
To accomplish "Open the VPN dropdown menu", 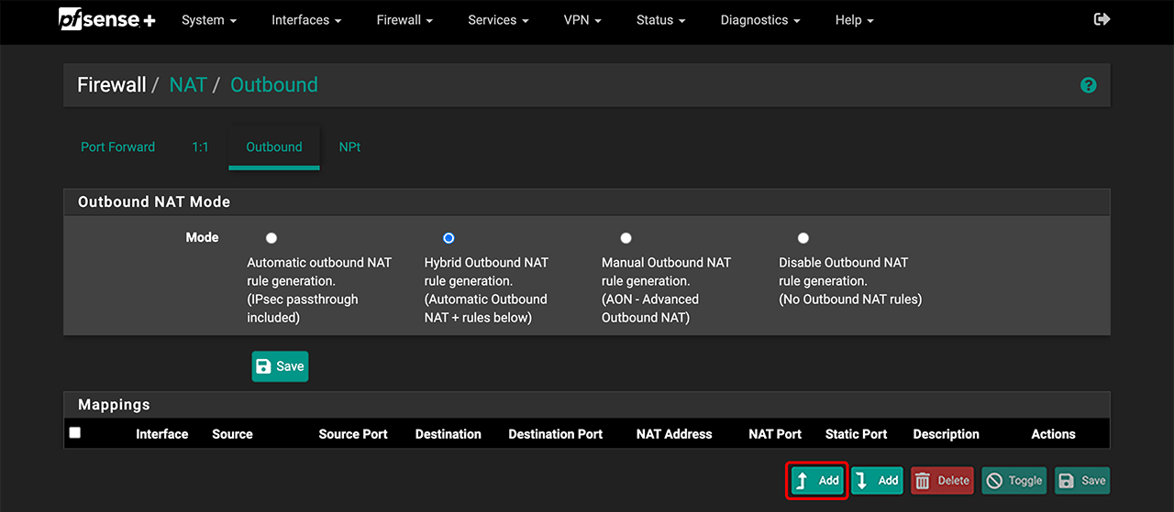I will tap(582, 20).
